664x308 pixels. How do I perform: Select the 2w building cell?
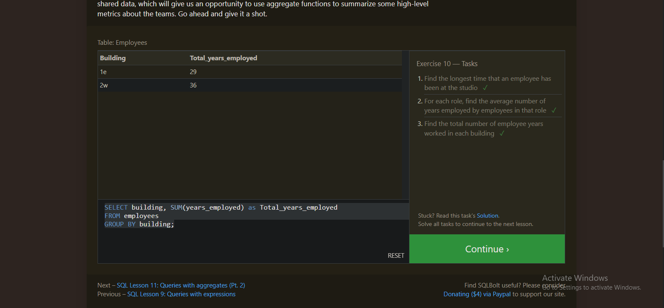[104, 85]
